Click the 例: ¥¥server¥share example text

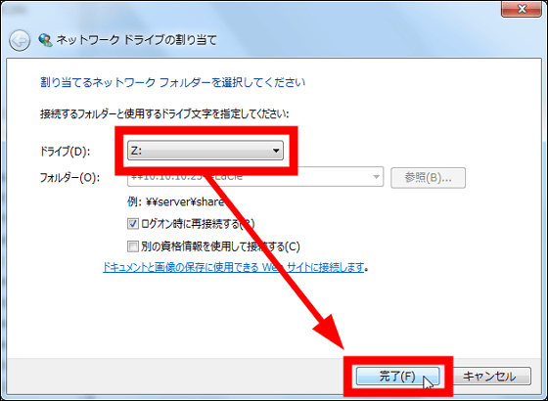pyautogui.click(x=175, y=201)
